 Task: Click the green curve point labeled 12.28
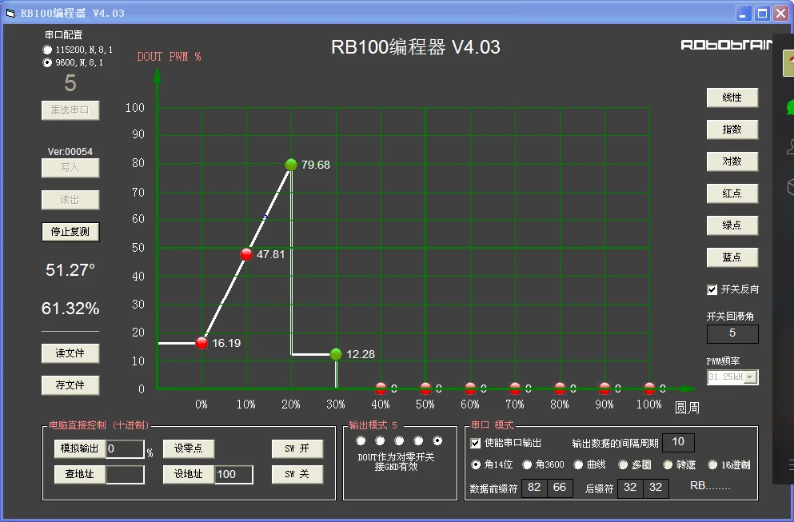[336, 354]
